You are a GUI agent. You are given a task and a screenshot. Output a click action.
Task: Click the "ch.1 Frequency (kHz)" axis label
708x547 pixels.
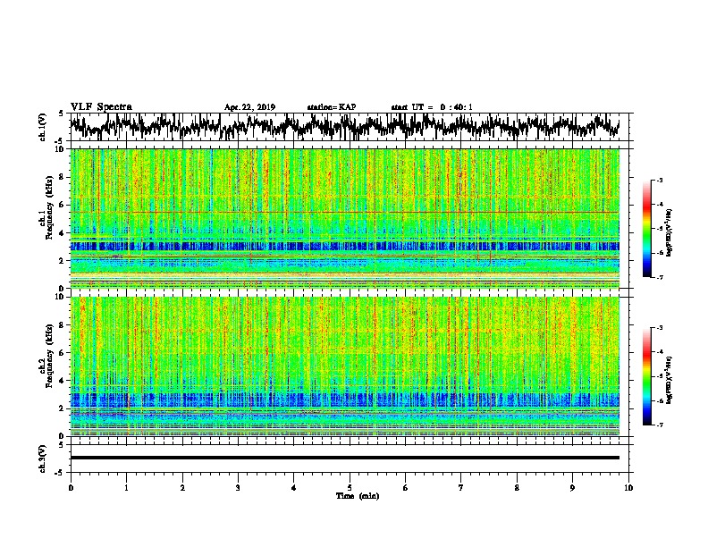(x=46, y=207)
